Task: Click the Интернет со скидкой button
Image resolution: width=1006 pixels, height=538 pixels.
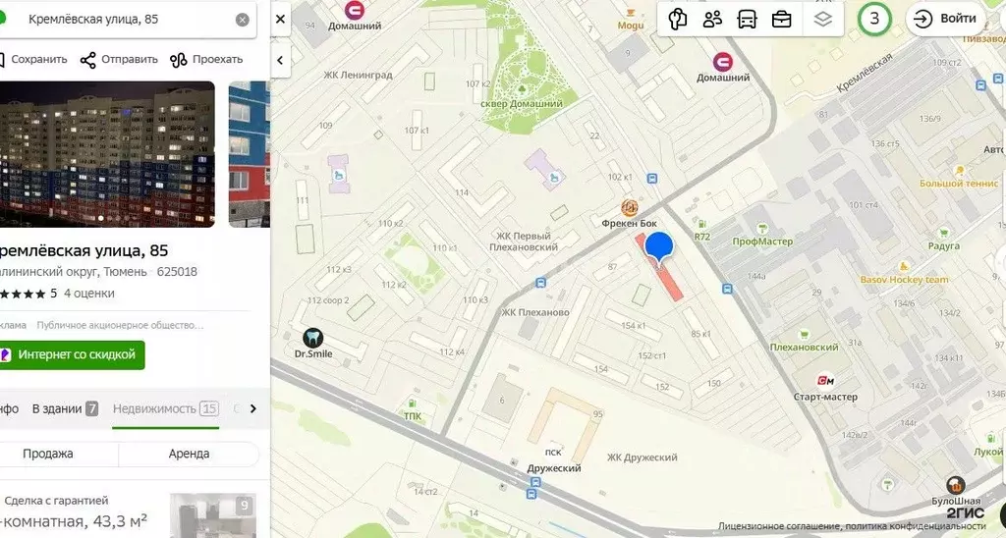Action: tap(72, 354)
